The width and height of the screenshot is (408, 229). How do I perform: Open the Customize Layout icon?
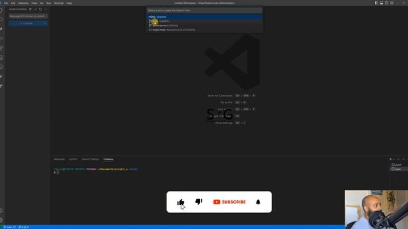[392, 3]
